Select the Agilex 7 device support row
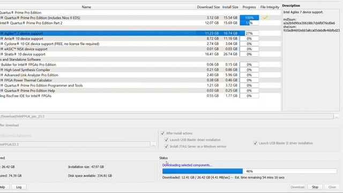Viewport: 343px width, 193px height. pos(140,33)
